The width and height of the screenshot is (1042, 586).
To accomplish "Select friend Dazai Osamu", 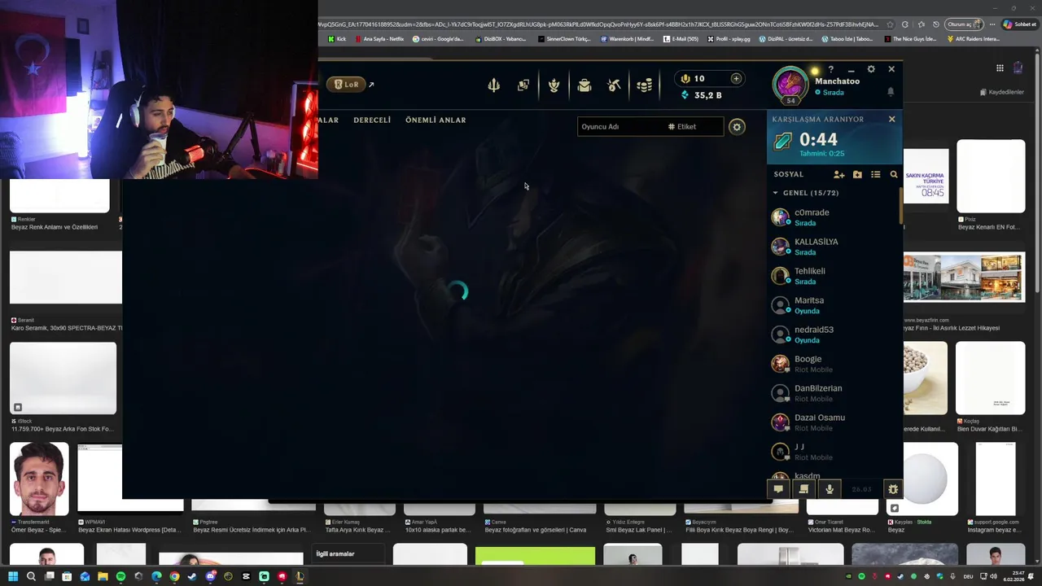I will 834,422.
